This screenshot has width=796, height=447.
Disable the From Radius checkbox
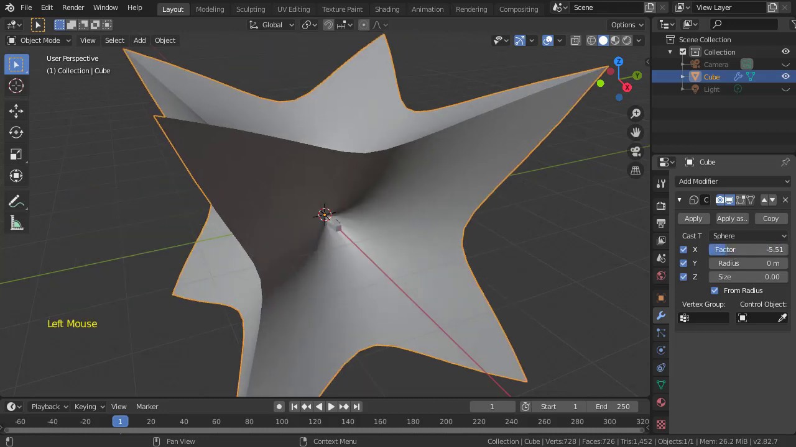tap(715, 291)
